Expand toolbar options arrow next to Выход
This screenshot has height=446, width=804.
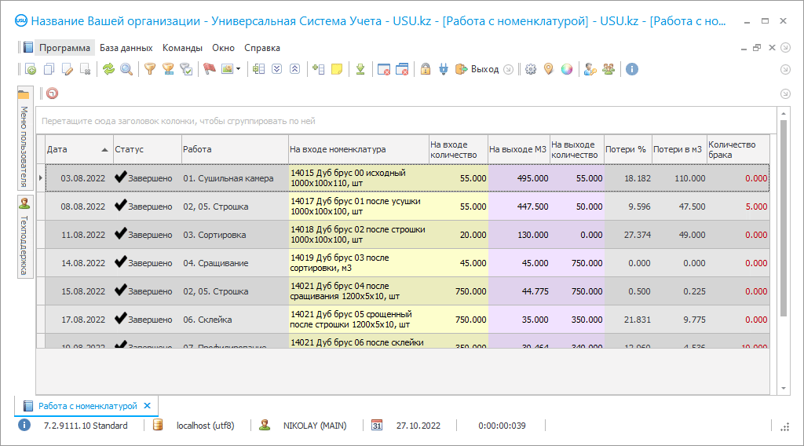(x=508, y=69)
